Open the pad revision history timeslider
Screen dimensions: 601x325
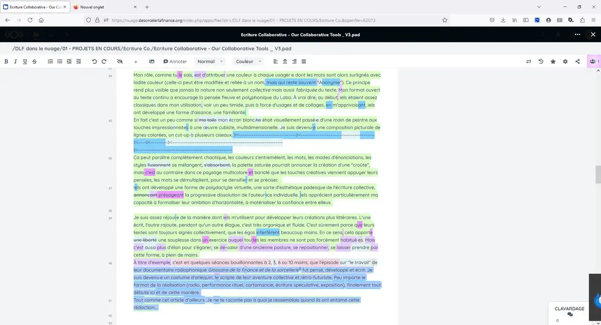tap(541, 61)
